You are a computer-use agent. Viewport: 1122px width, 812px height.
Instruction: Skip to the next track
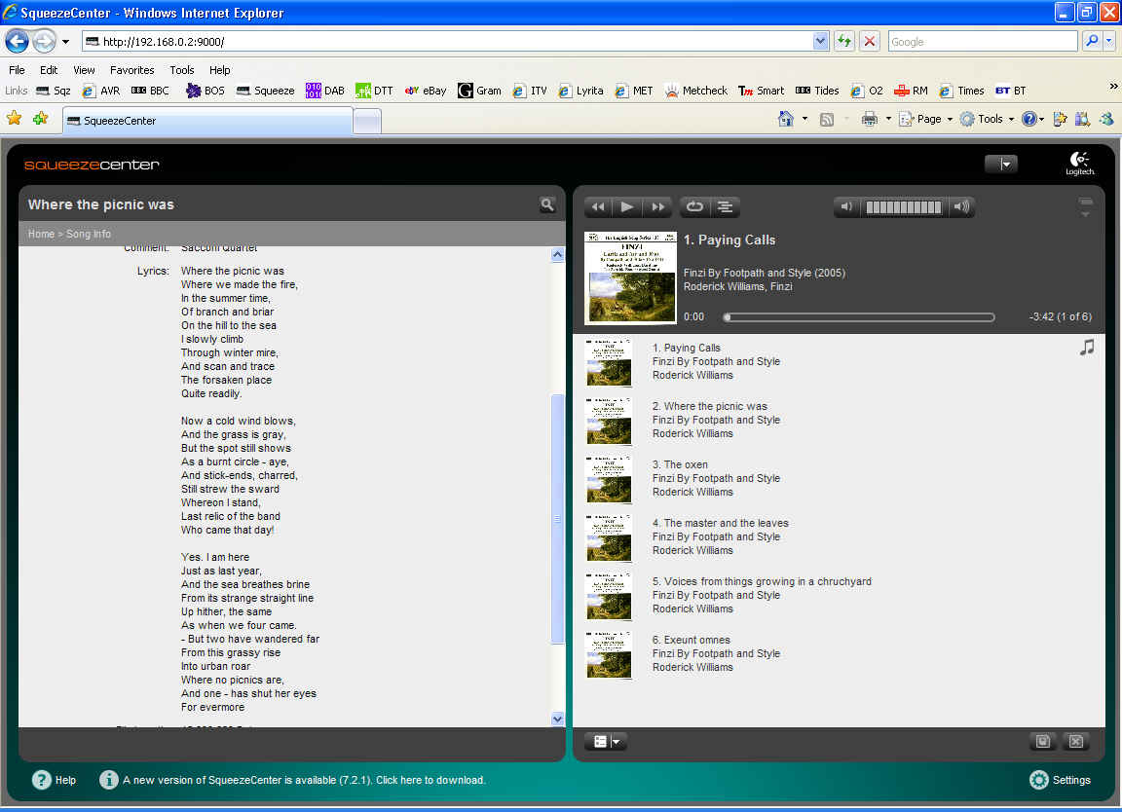657,206
